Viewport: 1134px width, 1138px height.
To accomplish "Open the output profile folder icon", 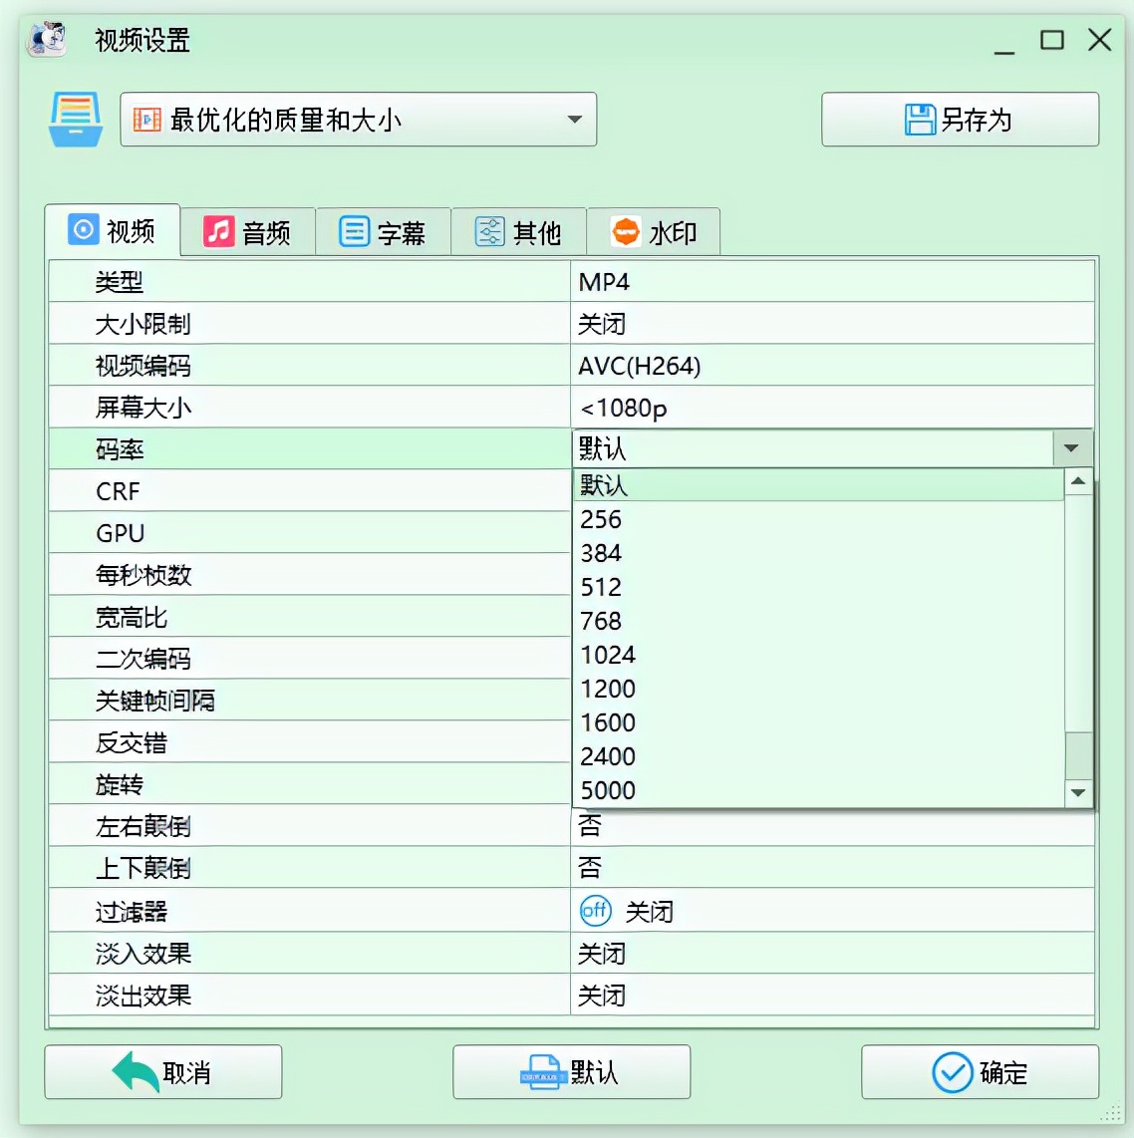I will coord(77,120).
